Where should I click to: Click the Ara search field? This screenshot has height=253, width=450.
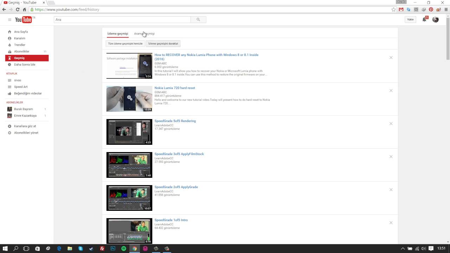122,20
